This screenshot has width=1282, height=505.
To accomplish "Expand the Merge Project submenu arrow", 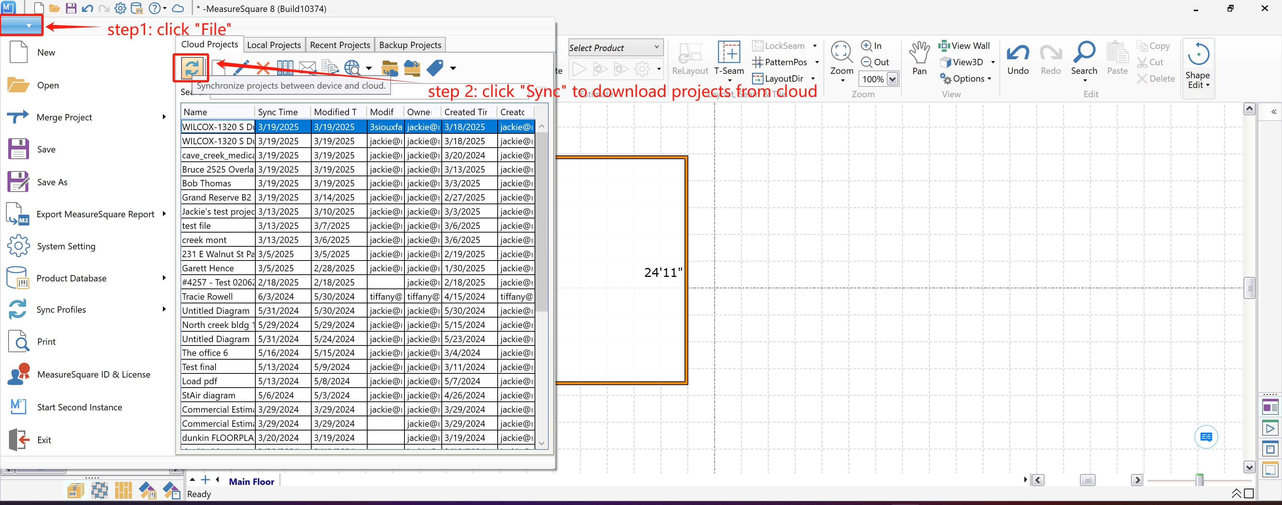I will 164,117.
